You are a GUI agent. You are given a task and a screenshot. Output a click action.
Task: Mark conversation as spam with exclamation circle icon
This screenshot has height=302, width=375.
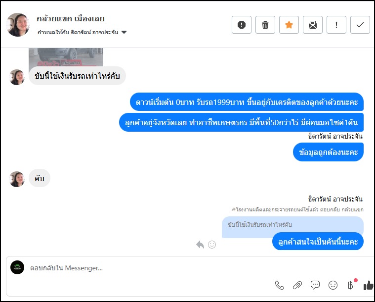coord(241,25)
